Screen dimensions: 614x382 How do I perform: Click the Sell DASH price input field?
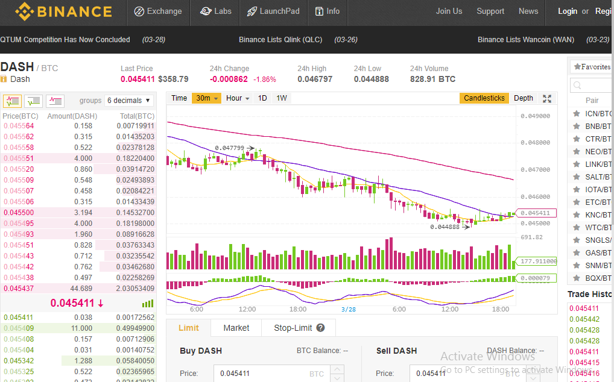(x=468, y=374)
